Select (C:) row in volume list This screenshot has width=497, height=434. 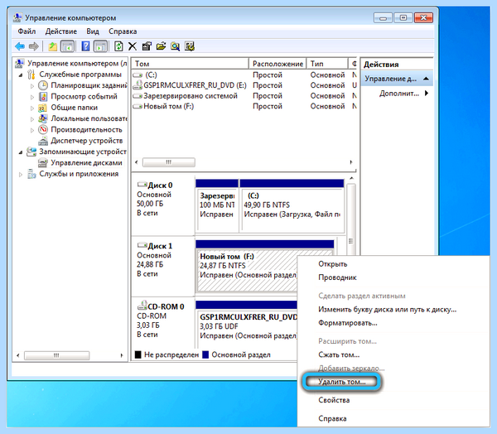244,75
